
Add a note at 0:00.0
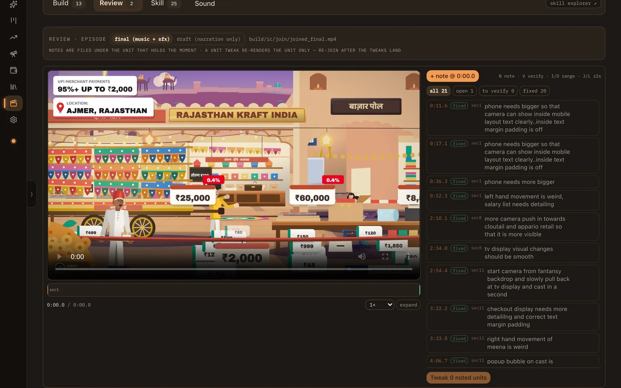click(453, 76)
